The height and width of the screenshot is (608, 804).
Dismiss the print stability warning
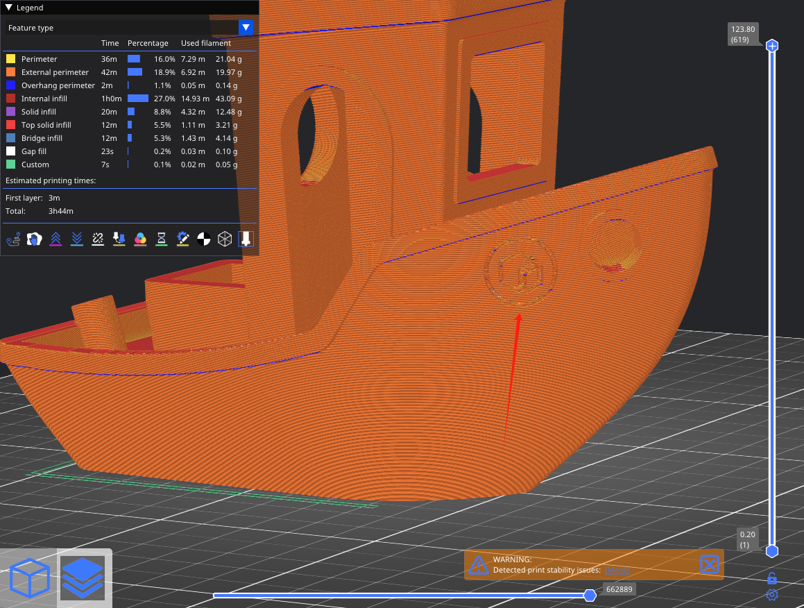(710, 564)
